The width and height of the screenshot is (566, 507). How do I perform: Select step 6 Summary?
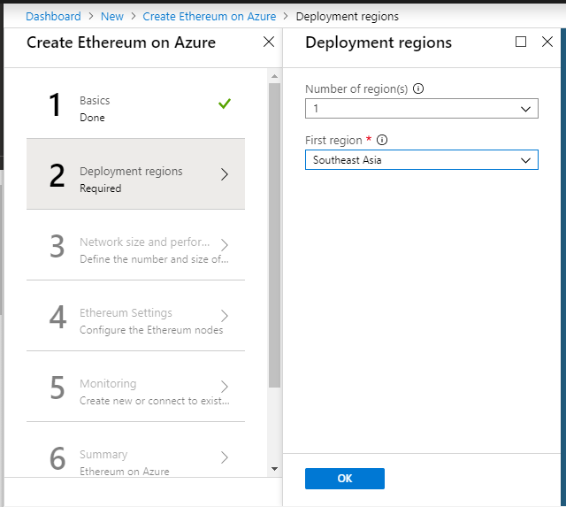[135, 450]
